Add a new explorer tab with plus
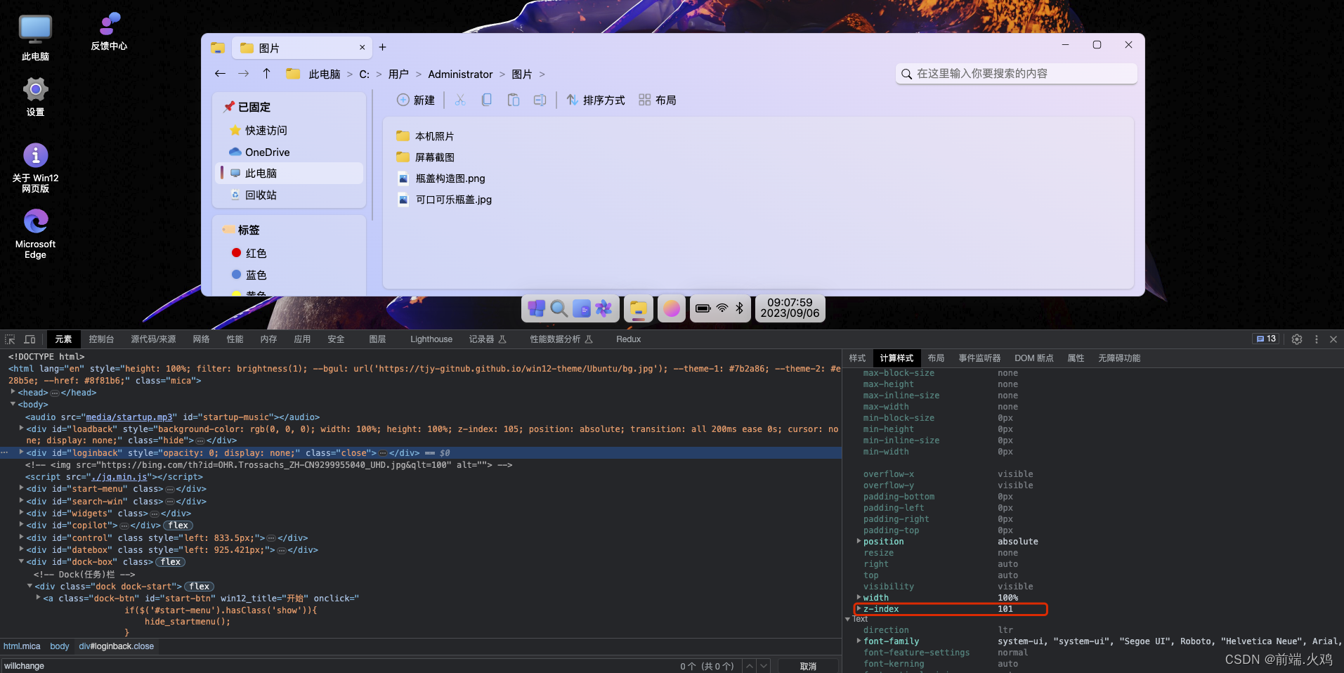This screenshot has width=1344, height=673. (x=382, y=47)
